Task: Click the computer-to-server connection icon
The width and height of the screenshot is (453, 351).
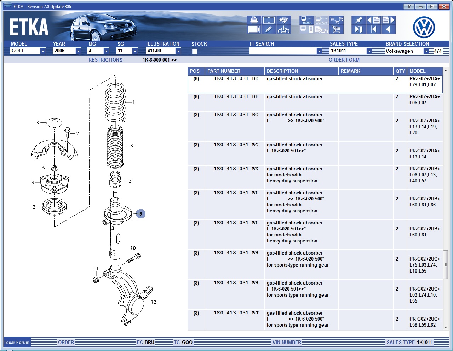Action: tap(306, 29)
